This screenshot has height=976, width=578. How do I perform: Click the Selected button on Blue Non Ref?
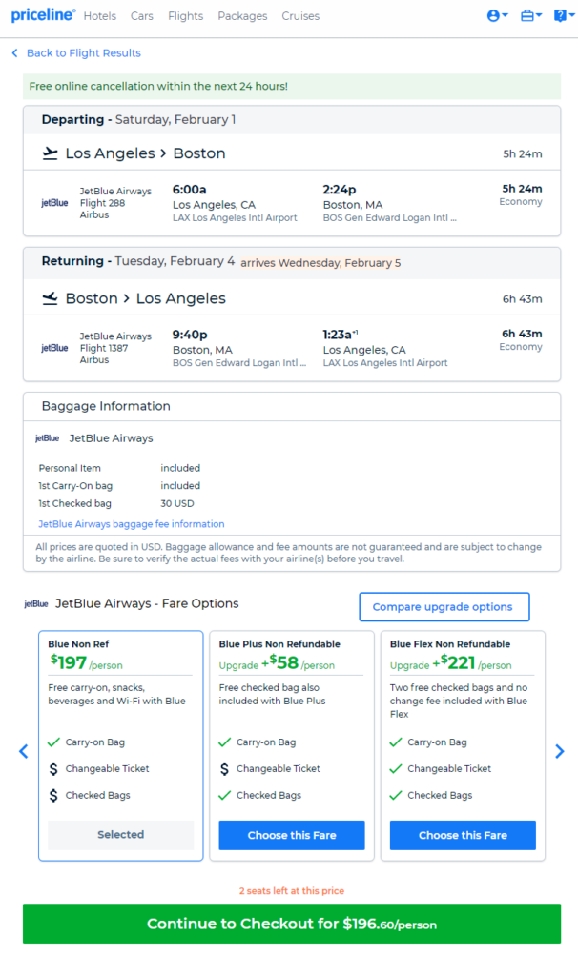121,835
